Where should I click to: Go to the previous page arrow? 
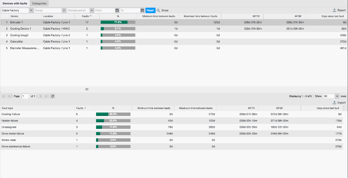(9, 96)
